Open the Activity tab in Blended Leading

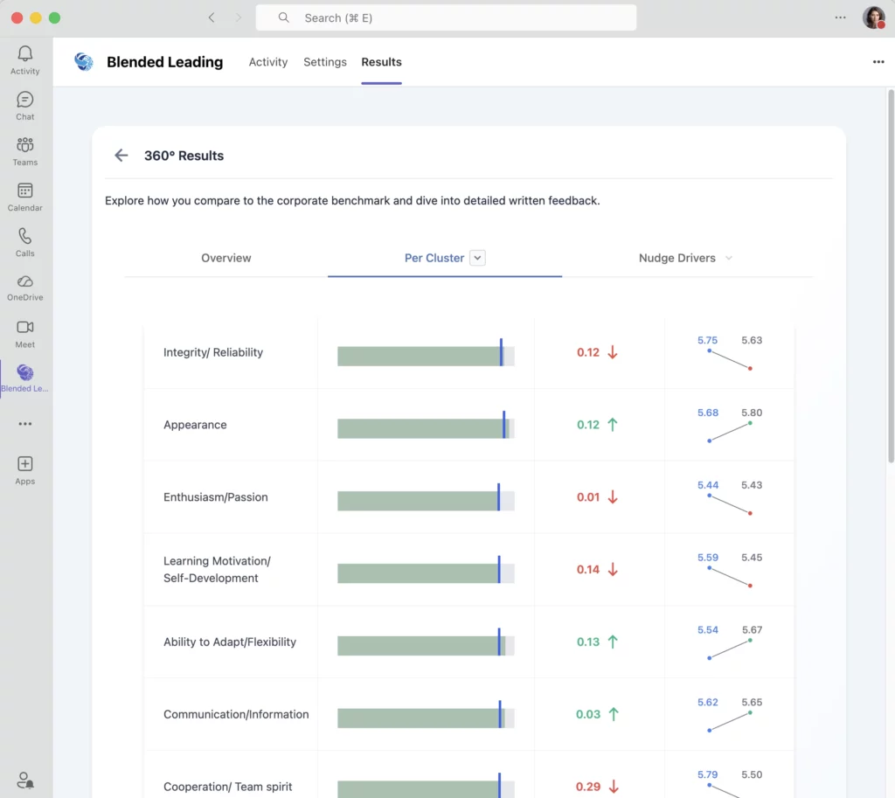267,62
